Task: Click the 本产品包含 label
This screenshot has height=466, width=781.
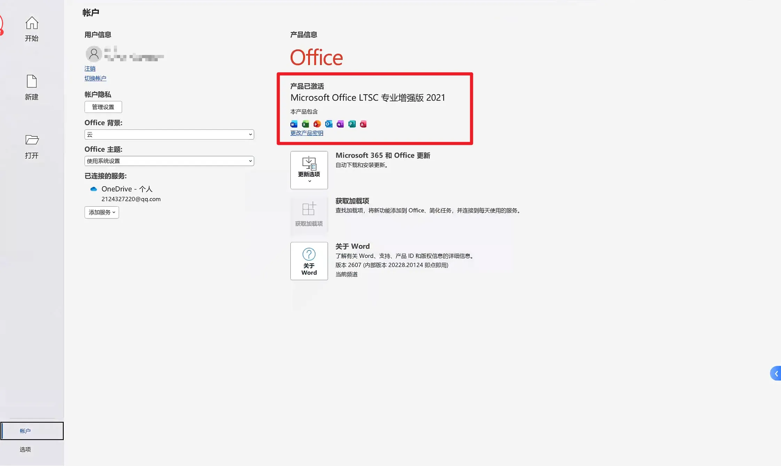Action: coord(304,112)
